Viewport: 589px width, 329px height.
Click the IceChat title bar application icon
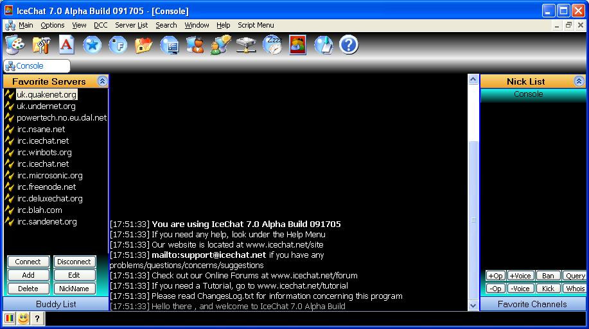(x=8, y=10)
